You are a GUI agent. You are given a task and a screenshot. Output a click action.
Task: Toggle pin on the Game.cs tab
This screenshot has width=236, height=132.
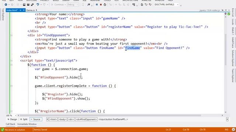point(36,10)
